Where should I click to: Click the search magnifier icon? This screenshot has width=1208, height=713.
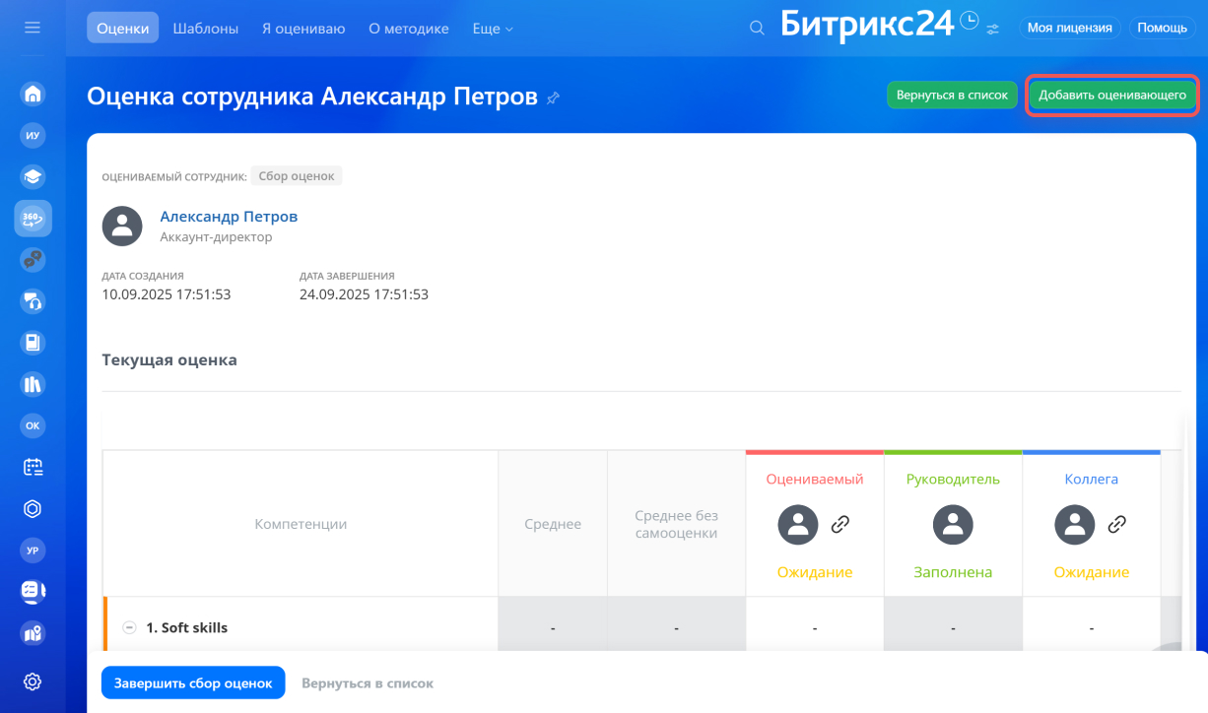pyautogui.click(x=757, y=29)
